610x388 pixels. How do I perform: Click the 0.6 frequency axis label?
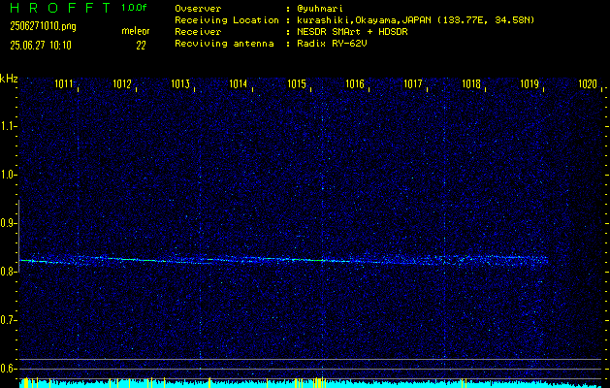point(8,369)
